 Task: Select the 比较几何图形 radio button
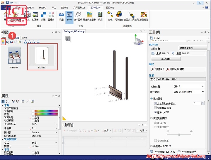[152, 118]
